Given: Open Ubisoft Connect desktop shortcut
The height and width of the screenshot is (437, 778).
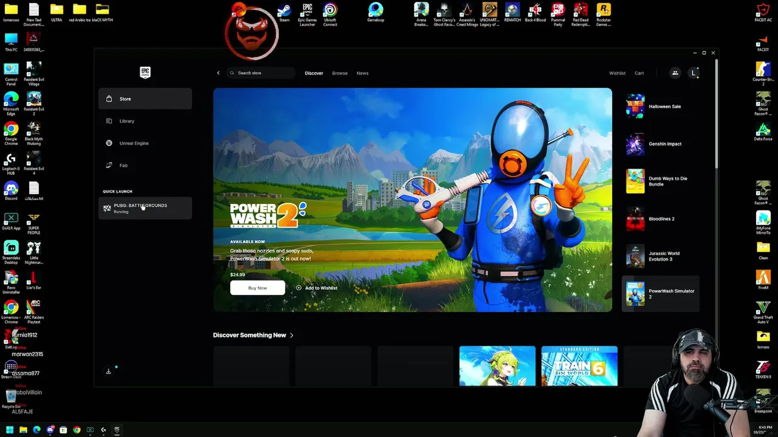Looking at the screenshot, I should tap(330, 15).
